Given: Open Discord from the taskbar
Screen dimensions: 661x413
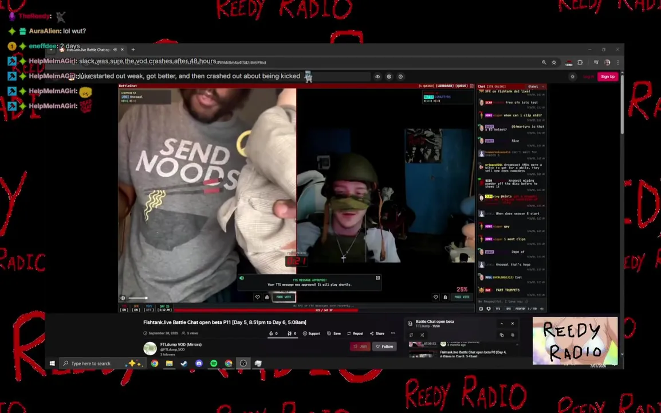Looking at the screenshot, I should [199, 363].
